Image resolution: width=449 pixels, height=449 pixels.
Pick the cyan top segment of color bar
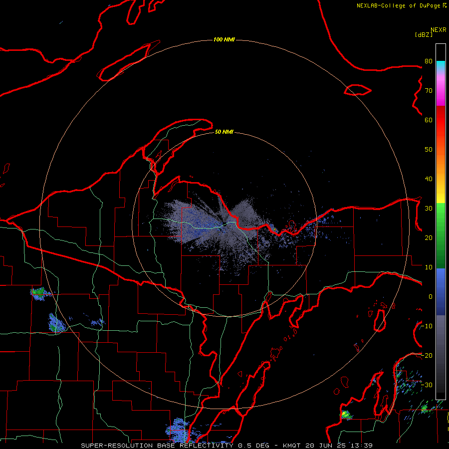[441, 66]
